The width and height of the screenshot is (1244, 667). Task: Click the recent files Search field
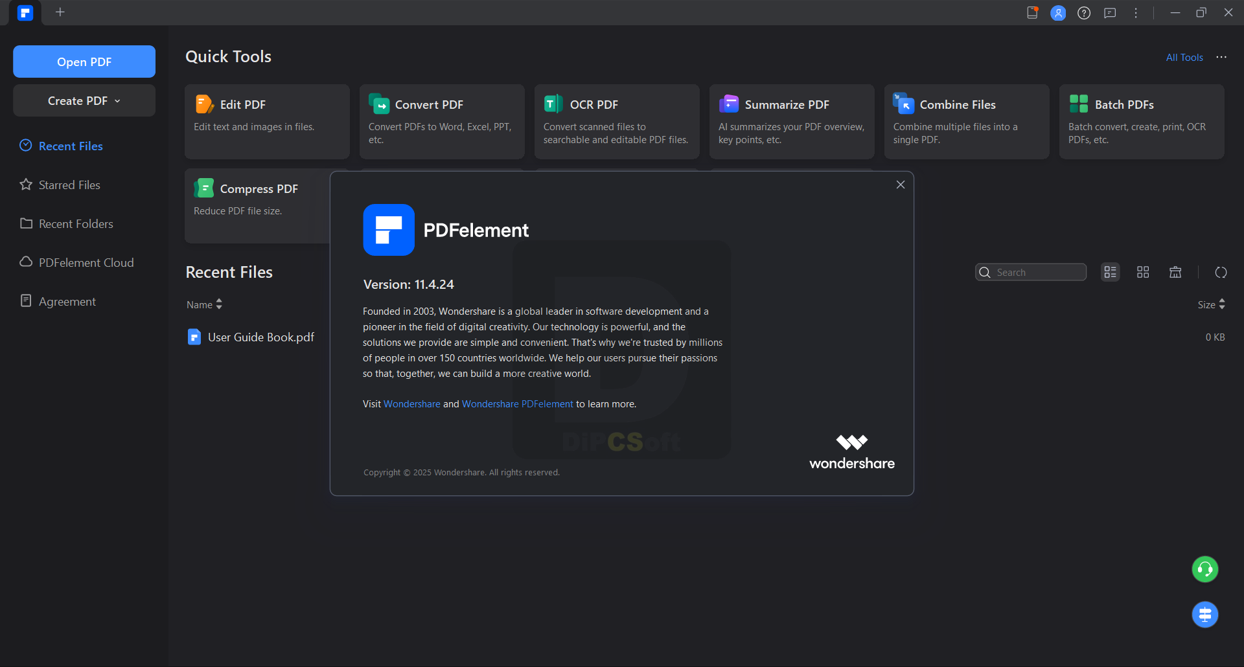coord(1031,272)
